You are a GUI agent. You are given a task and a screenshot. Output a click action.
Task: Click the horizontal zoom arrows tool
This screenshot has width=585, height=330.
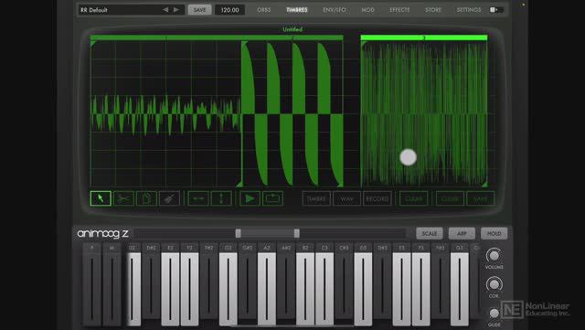click(x=198, y=198)
